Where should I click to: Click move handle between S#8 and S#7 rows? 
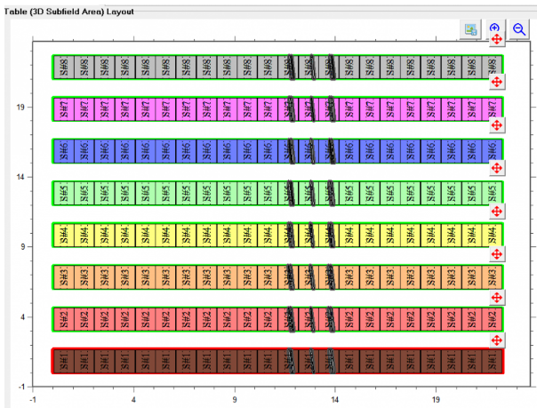pyautogui.click(x=497, y=81)
